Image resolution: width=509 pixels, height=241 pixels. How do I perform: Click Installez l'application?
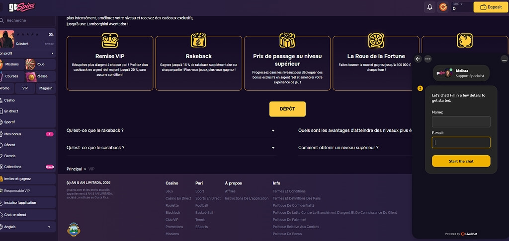pyautogui.click(x=28, y=203)
